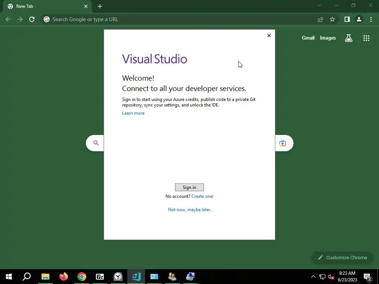This screenshot has height=284, width=379.
Task: Open the users app in taskbar
Action: (x=172, y=277)
